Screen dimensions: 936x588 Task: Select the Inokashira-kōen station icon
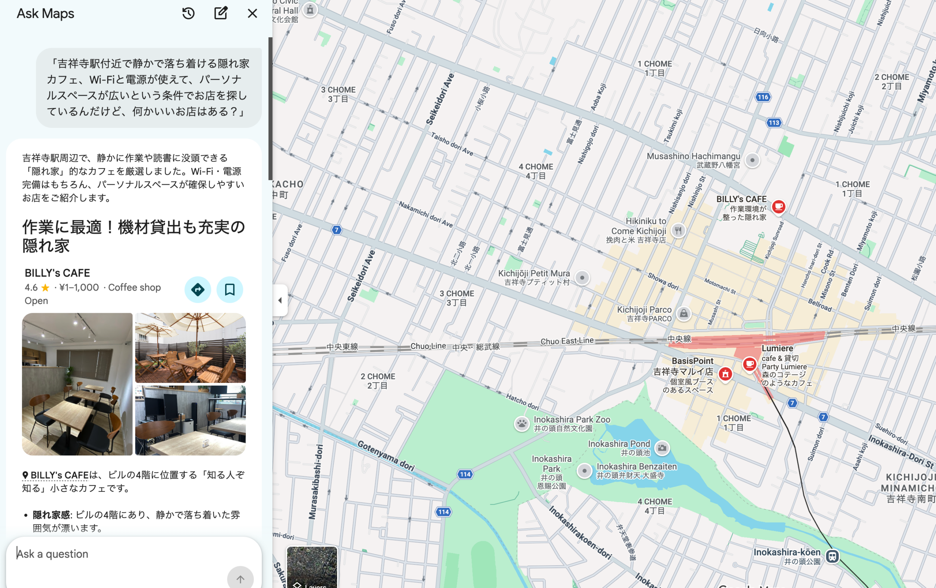coord(832,556)
